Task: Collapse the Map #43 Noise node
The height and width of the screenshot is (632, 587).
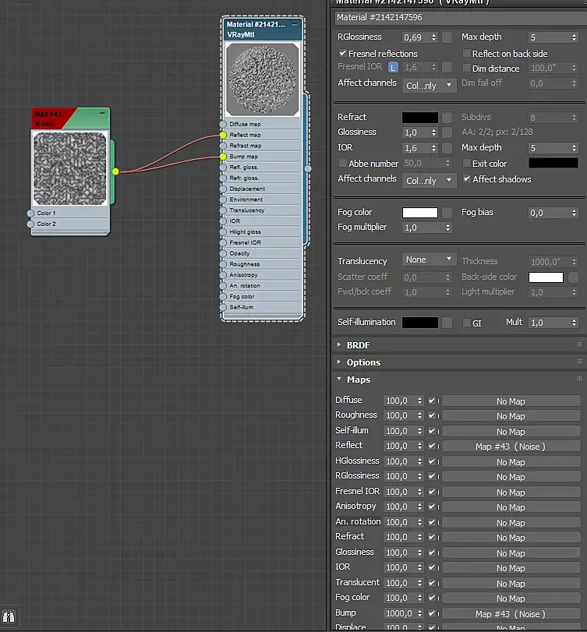Action: pos(102,114)
